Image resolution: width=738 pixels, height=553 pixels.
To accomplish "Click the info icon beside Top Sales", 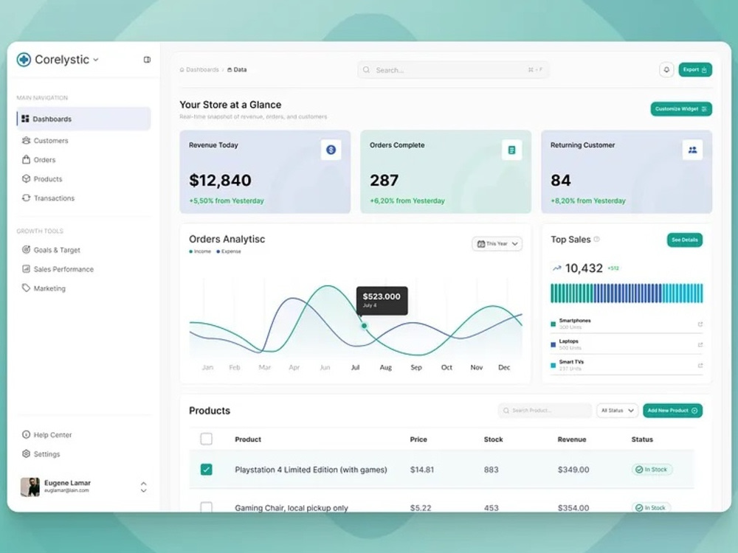I will [597, 240].
